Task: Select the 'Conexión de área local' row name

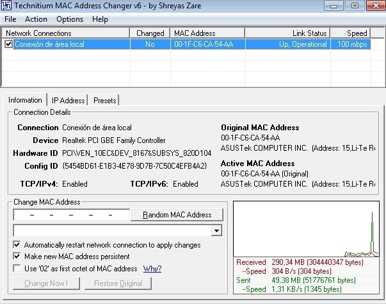Action: [49, 44]
